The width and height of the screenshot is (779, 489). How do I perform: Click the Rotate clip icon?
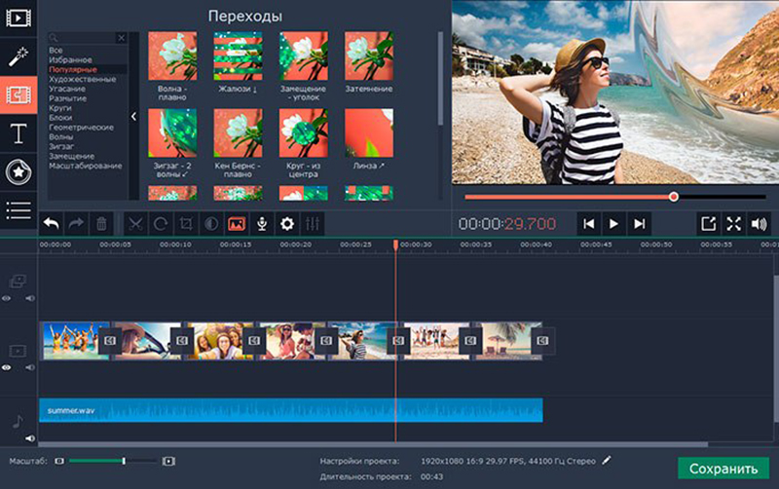point(161,224)
